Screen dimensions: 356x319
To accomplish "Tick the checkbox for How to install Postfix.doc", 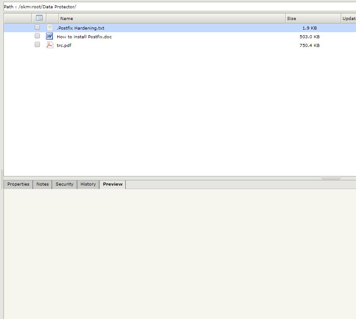I will click(37, 36).
